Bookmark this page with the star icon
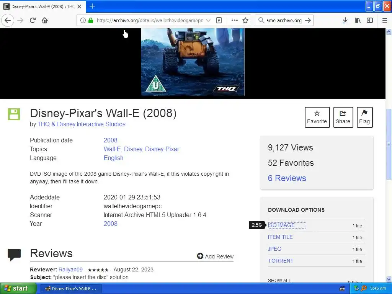The height and width of the screenshot is (294, 392). [x=245, y=20]
